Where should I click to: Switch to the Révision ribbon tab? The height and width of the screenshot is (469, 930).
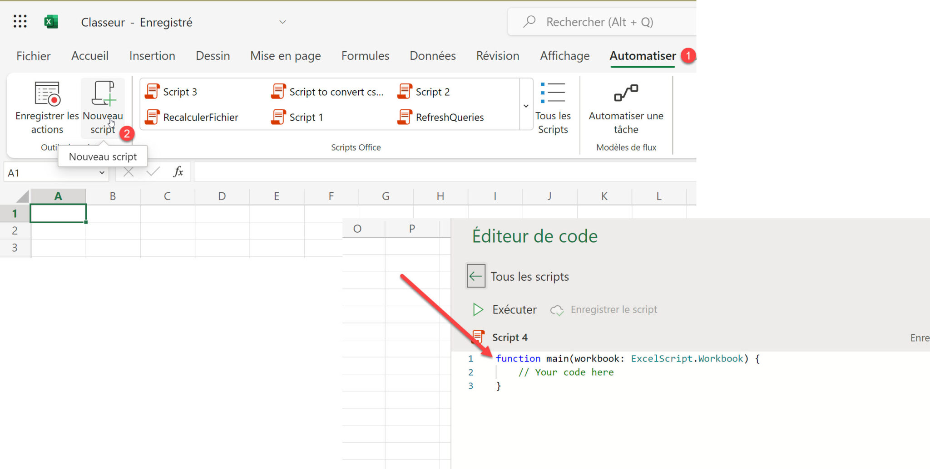497,55
